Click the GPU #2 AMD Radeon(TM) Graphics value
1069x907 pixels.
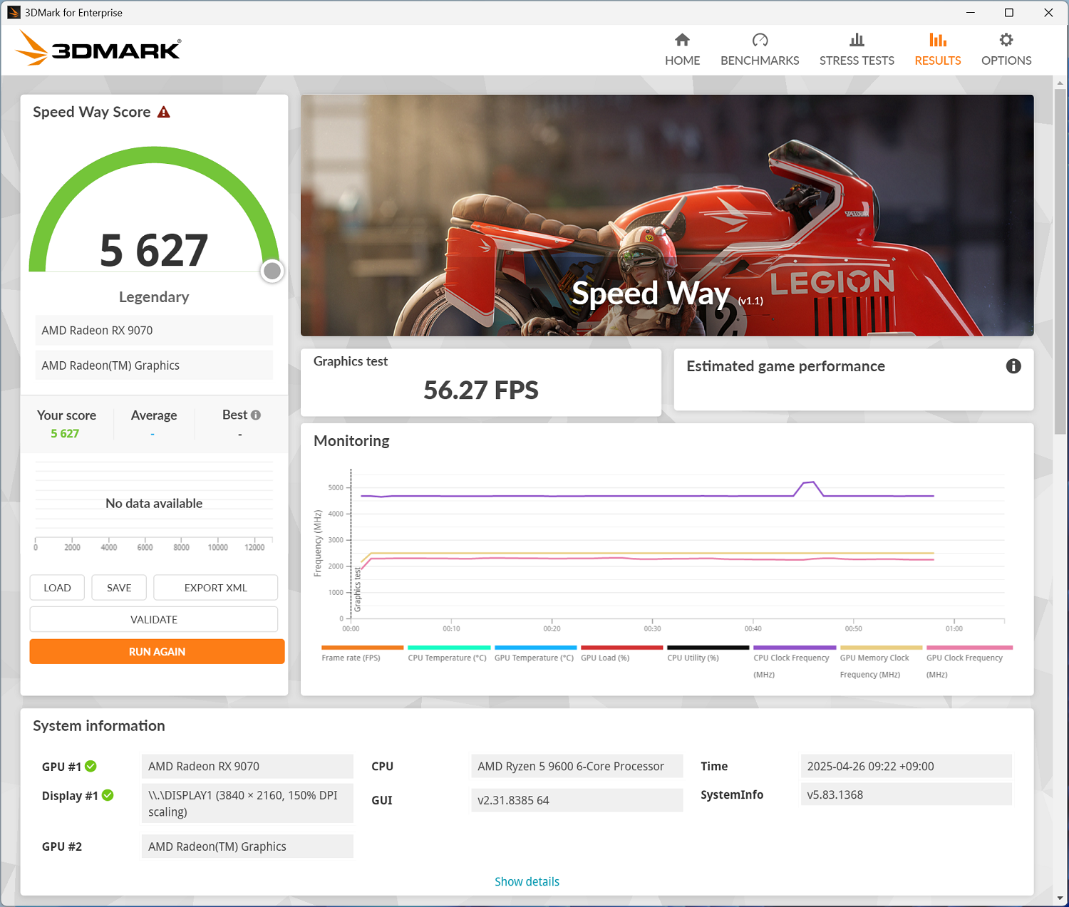click(x=247, y=846)
